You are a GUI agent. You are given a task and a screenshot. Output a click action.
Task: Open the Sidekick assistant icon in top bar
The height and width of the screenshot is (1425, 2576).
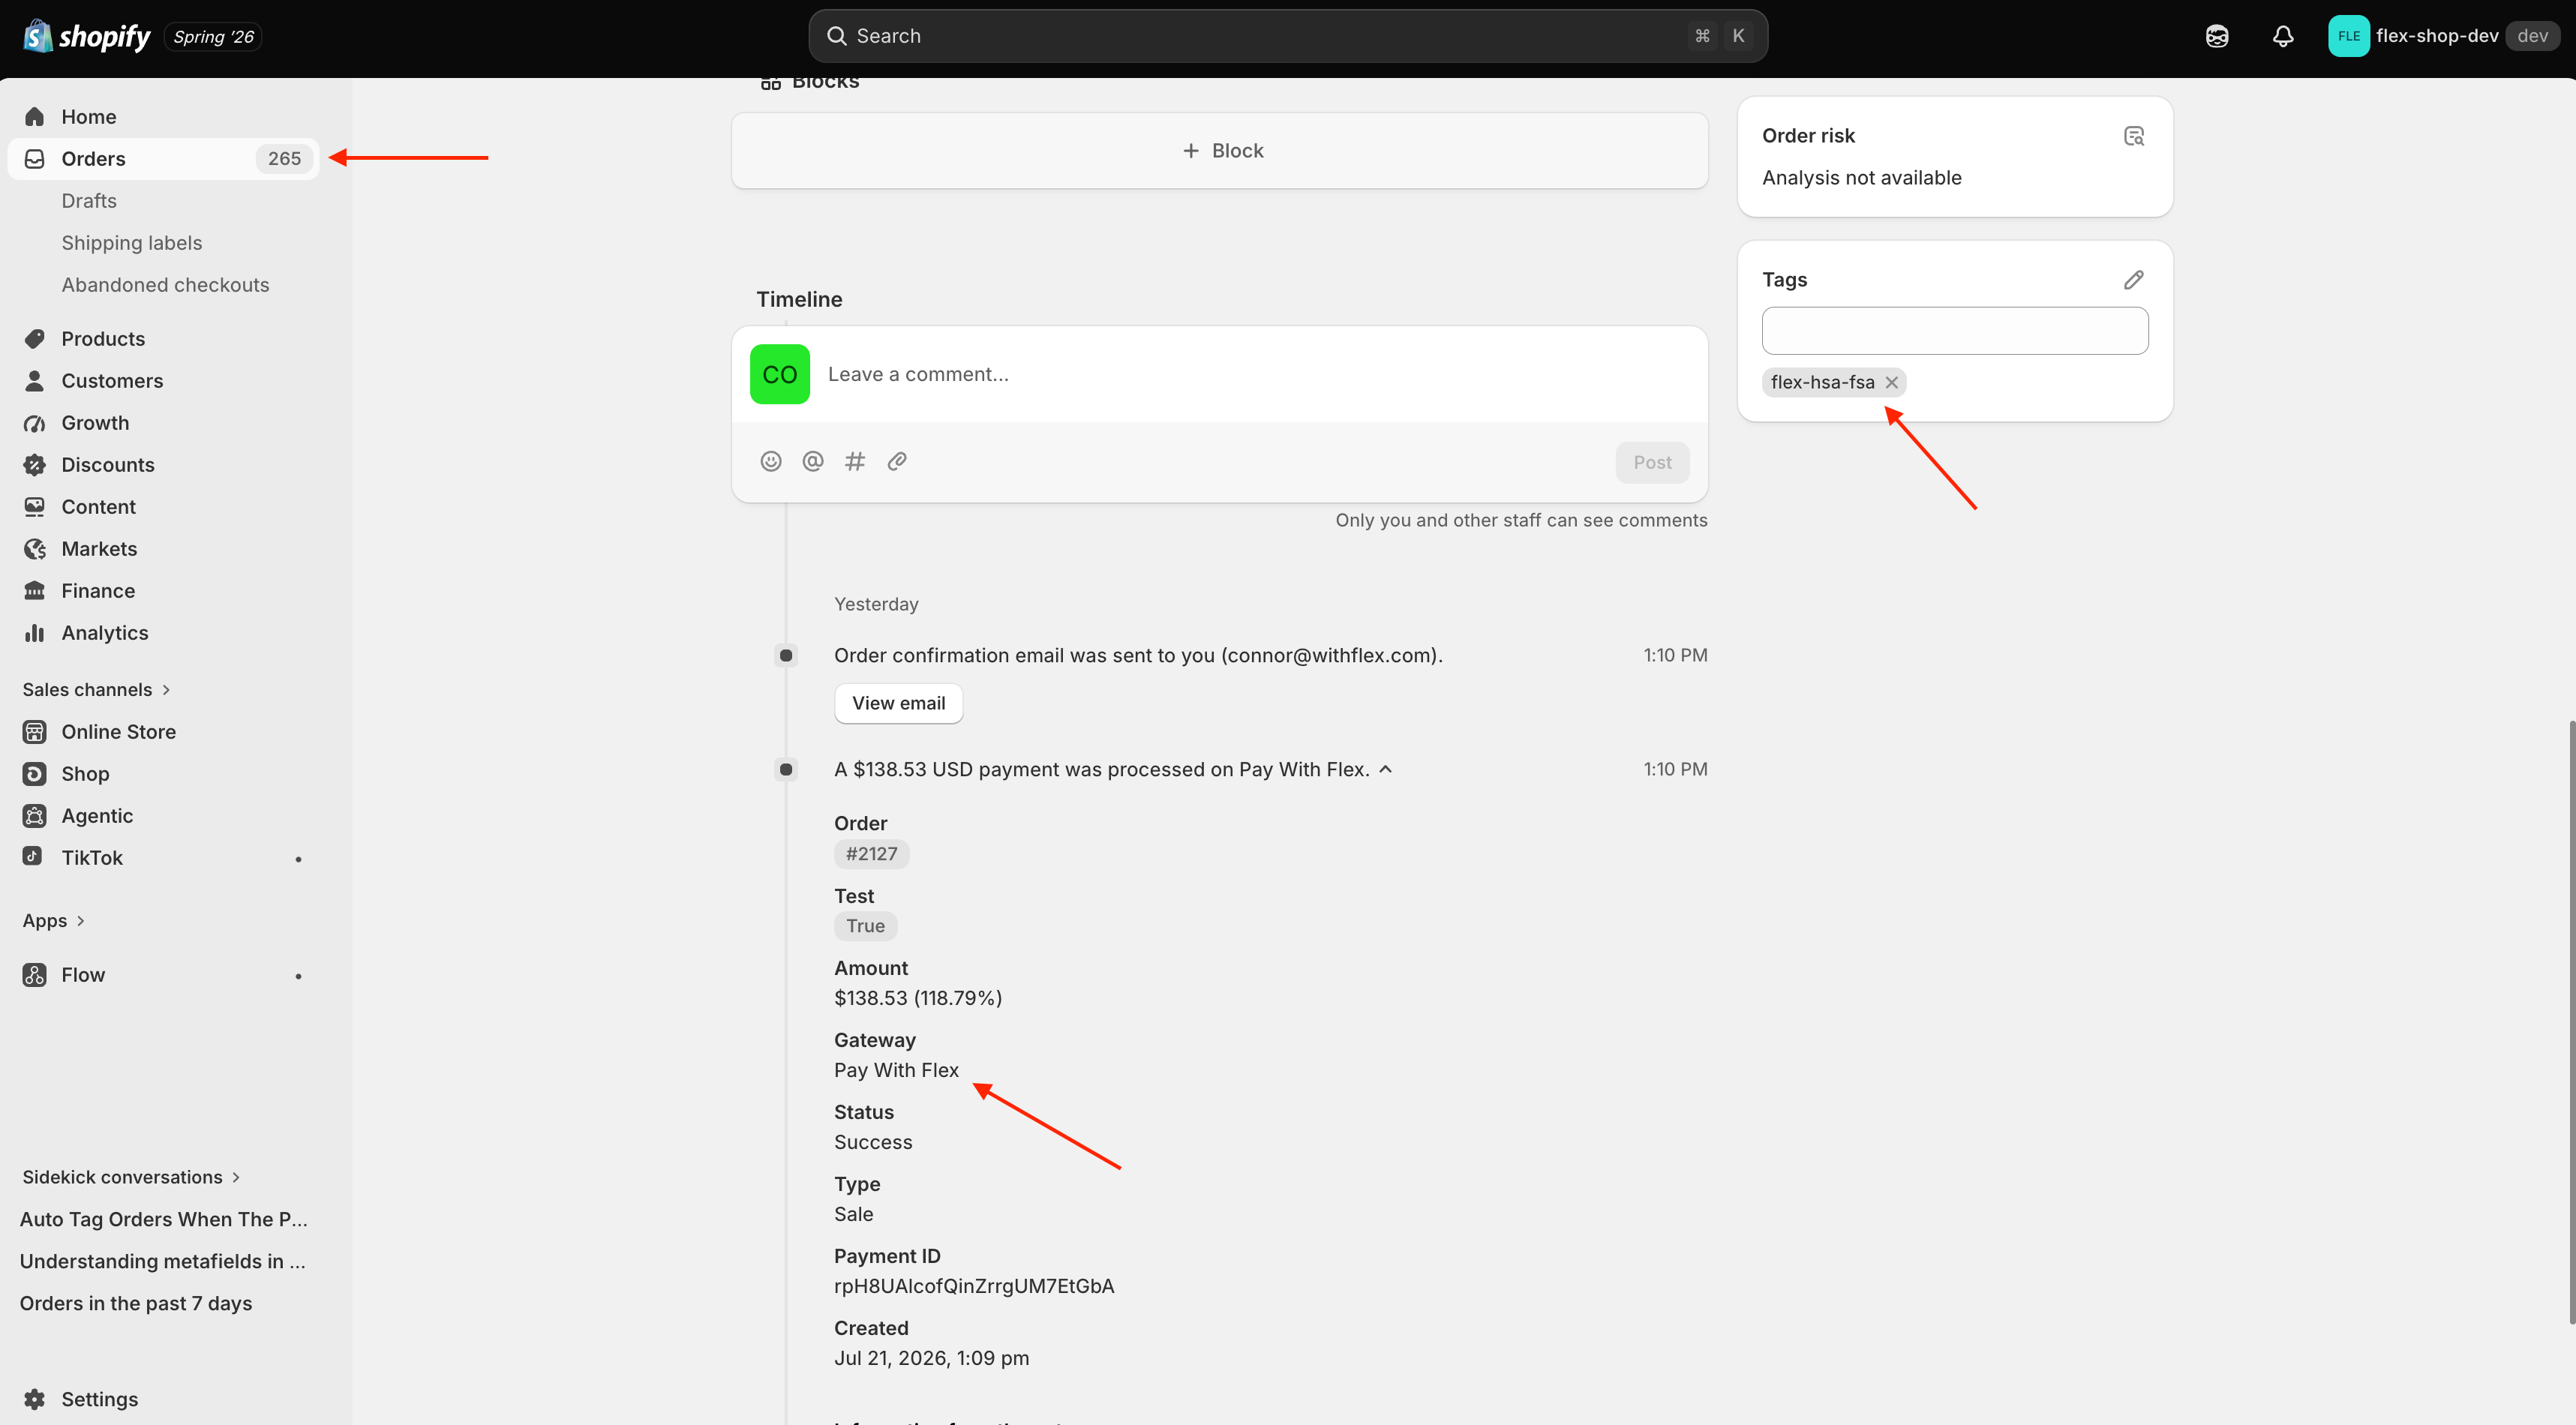click(x=2217, y=37)
